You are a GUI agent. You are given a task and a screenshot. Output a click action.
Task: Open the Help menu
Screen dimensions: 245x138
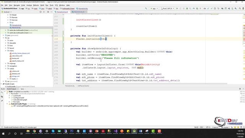pyautogui.click(x=68, y=5)
